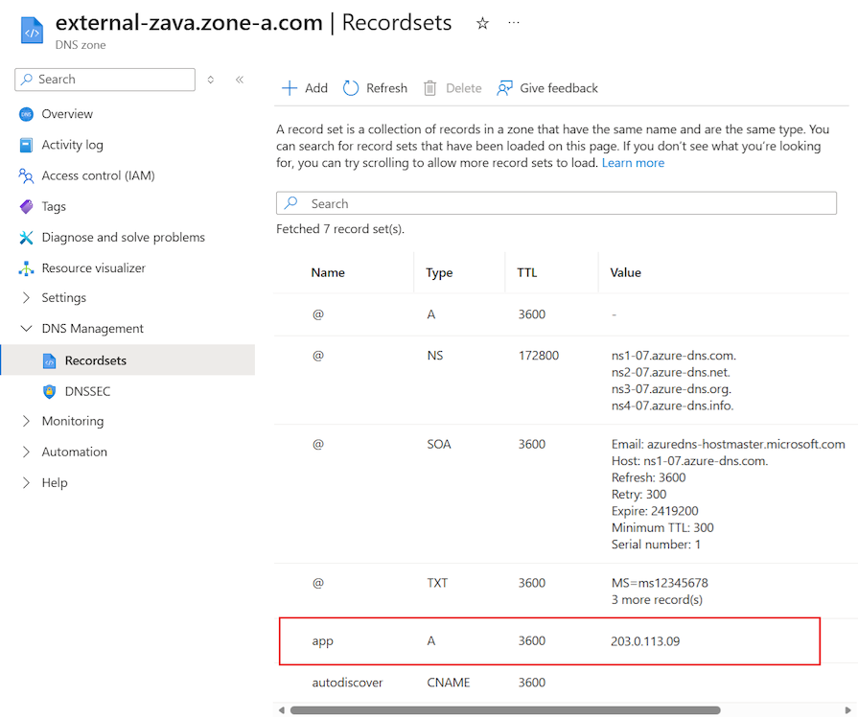Click the Delete button label
The width and height of the screenshot is (858, 719).
(463, 88)
